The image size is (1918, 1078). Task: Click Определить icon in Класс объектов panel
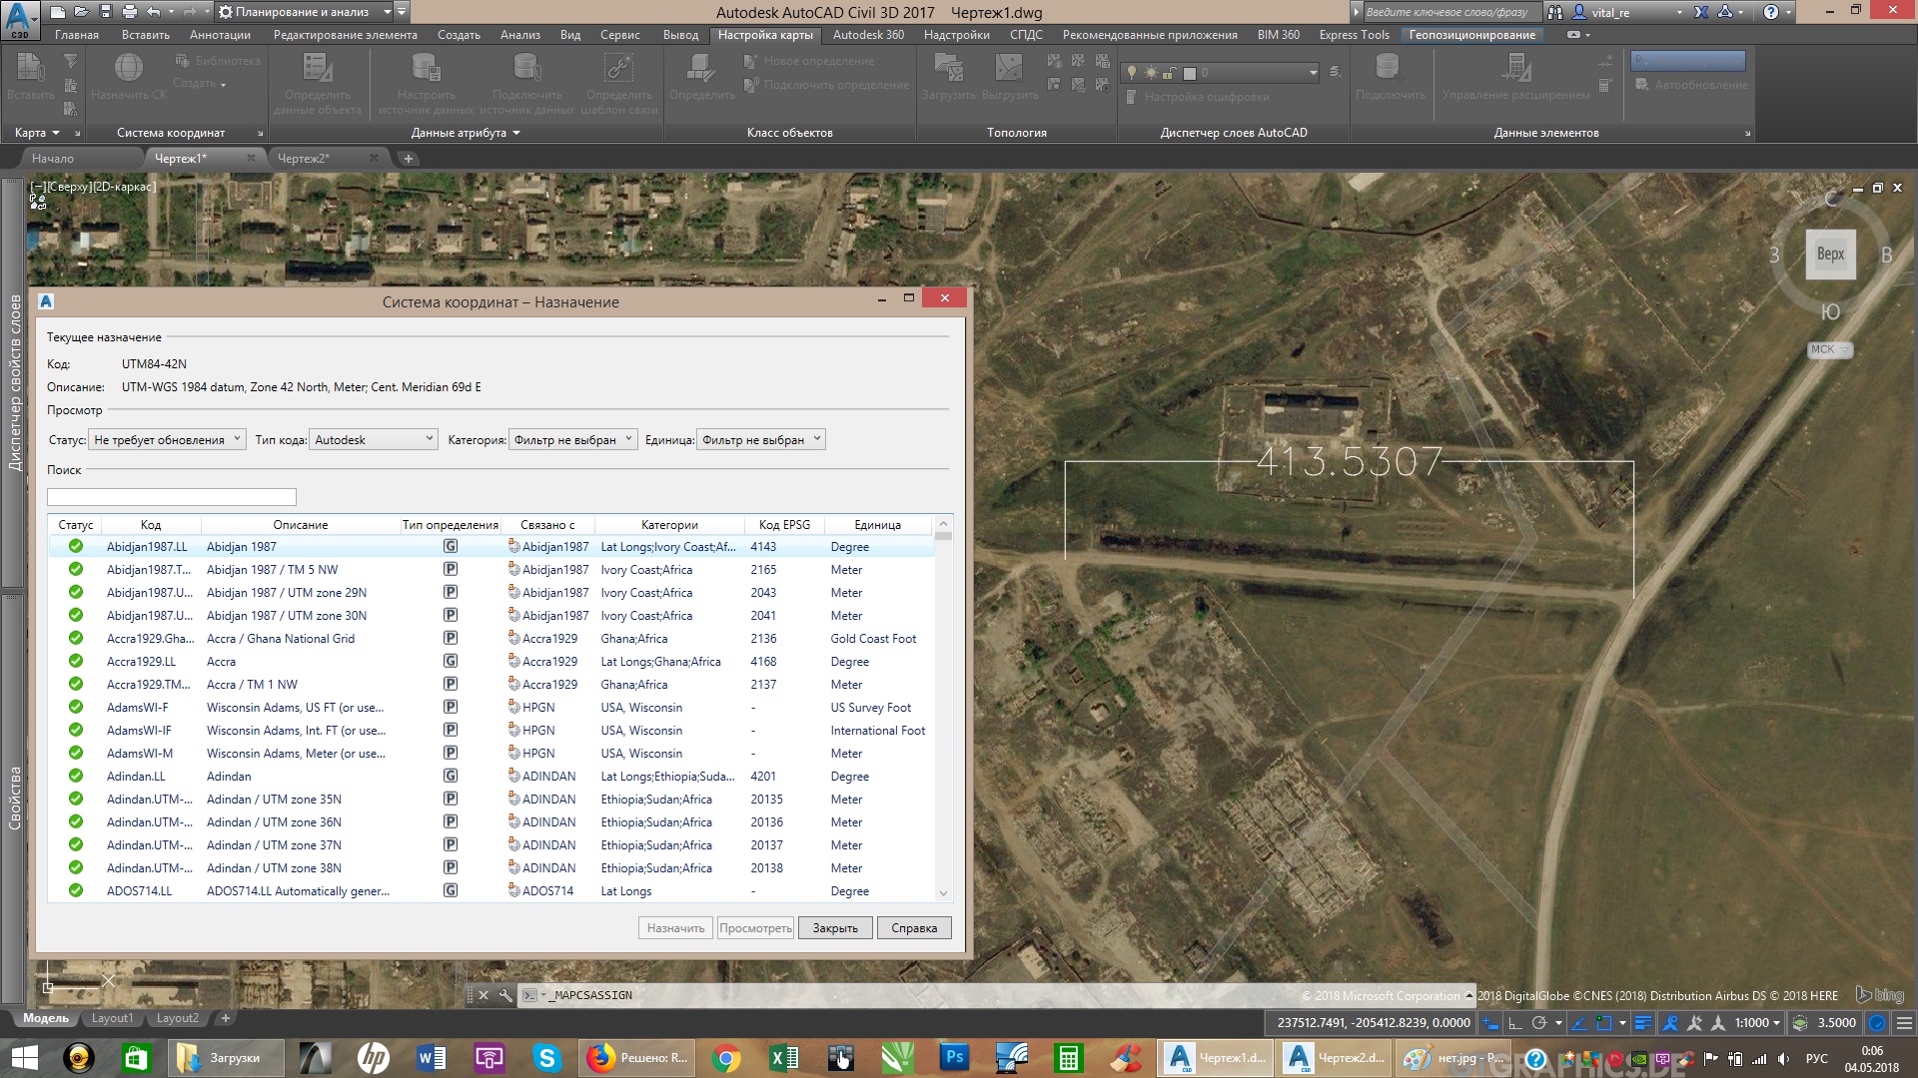(700, 69)
